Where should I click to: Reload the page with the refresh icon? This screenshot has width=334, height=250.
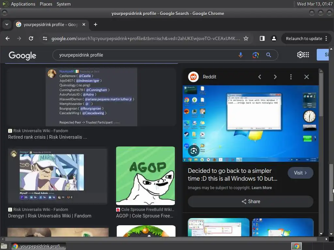coord(31,38)
